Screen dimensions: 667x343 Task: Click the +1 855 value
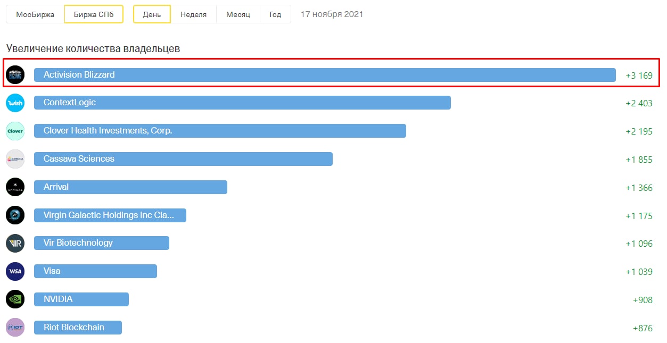[639, 160]
